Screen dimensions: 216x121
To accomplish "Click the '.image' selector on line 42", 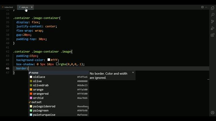I will pos(66,51).
